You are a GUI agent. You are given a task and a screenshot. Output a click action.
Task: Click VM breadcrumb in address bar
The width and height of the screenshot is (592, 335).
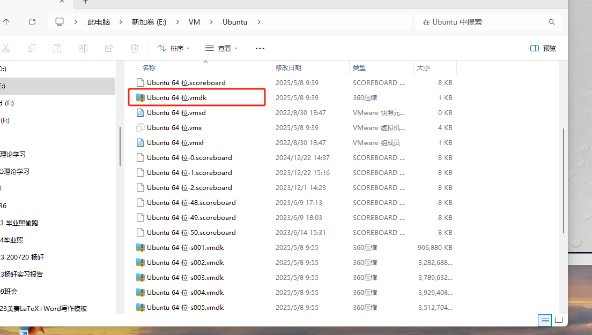pyautogui.click(x=194, y=22)
